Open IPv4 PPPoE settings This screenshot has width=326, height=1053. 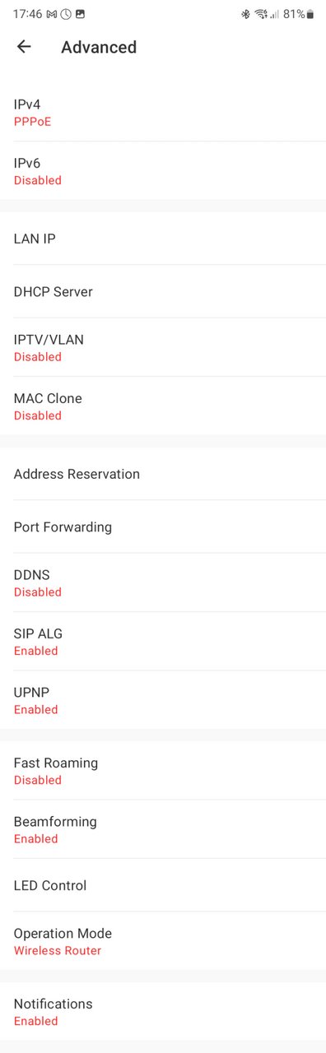coord(163,112)
